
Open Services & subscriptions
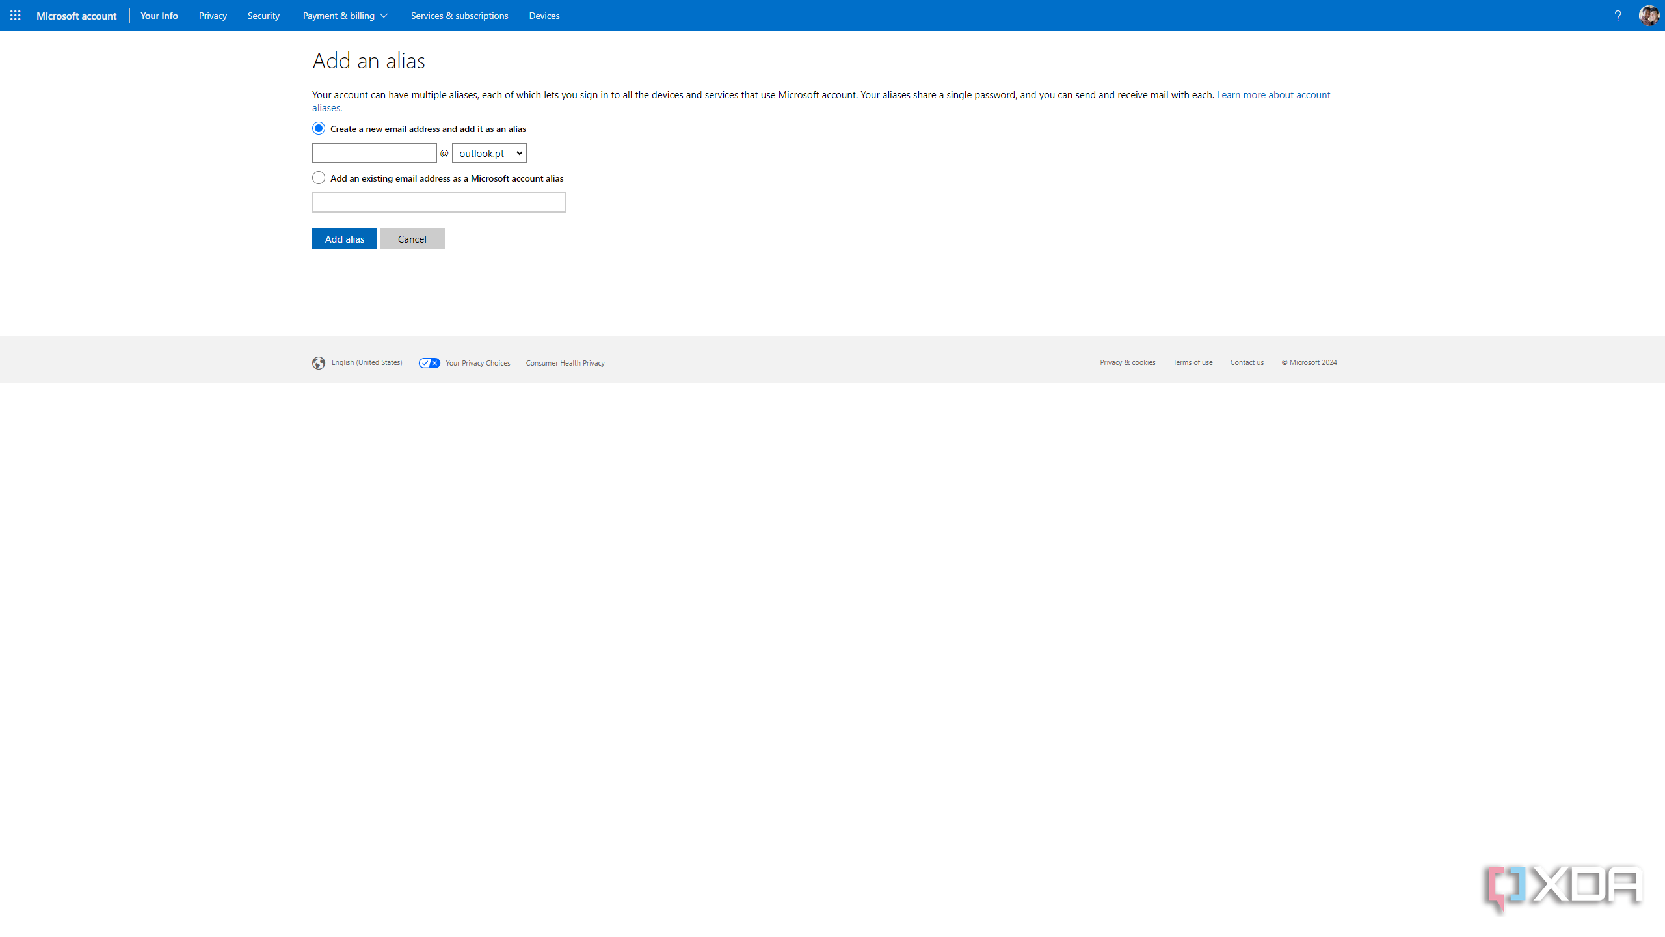[x=459, y=16]
